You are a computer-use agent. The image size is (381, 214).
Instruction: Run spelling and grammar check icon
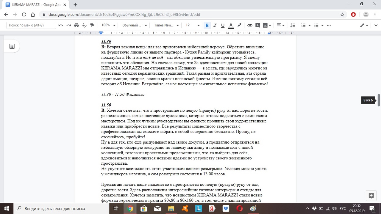click(x=84, y=26)
